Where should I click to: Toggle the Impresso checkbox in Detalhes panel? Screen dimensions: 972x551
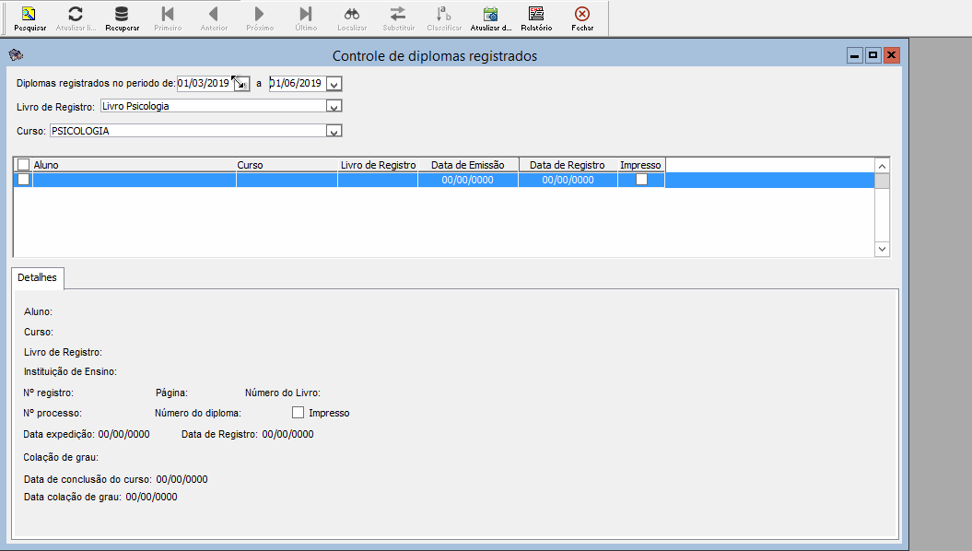pos(298,413)
